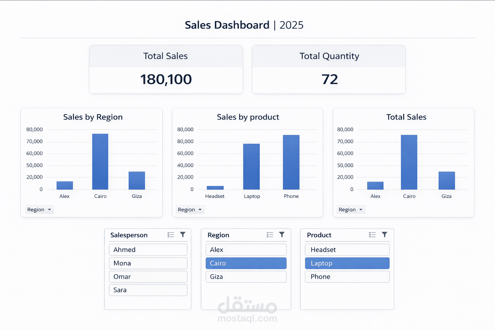This screenshot has width=495, height=330.
Task: Select Ahmed in the Salesperson slicer
Action: (148, 249)
